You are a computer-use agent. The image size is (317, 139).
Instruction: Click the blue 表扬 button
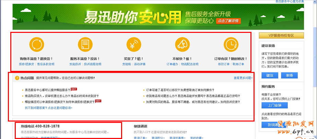pos(289,75)
